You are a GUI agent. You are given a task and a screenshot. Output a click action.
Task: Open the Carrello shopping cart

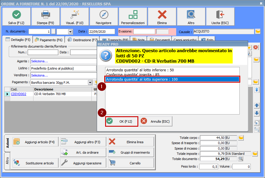click(x=131, y=163)
